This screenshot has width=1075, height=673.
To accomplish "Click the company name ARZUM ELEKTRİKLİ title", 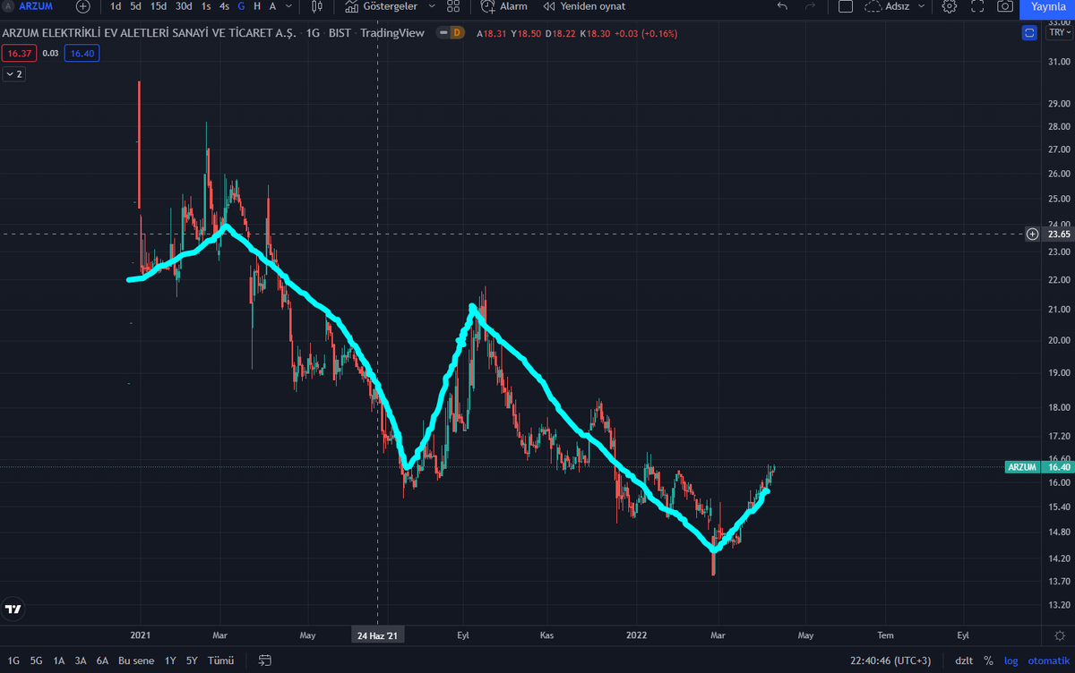I will (150, 33).
